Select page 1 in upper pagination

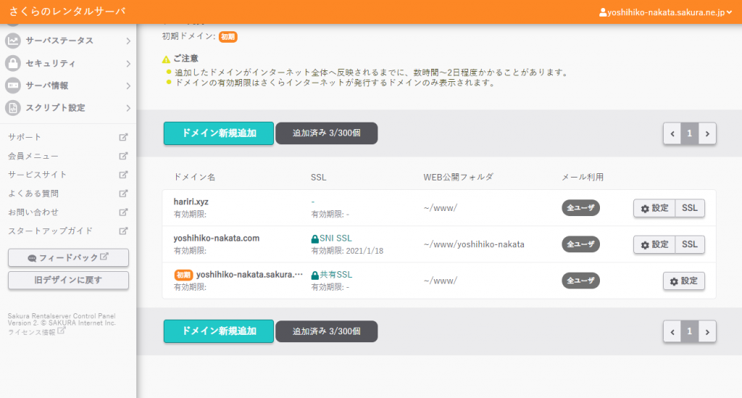690,133
